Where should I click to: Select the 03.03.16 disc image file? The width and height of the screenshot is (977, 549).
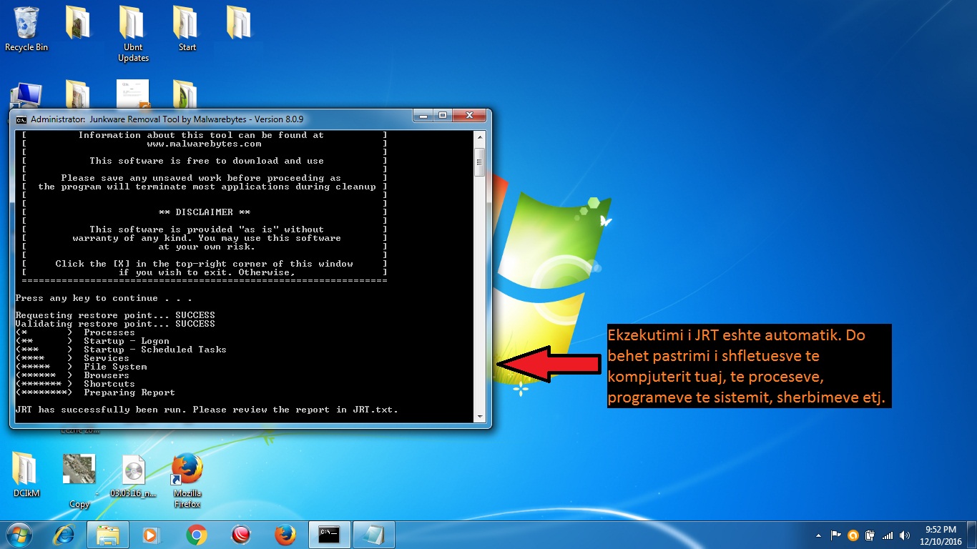(x=133, y=475)
